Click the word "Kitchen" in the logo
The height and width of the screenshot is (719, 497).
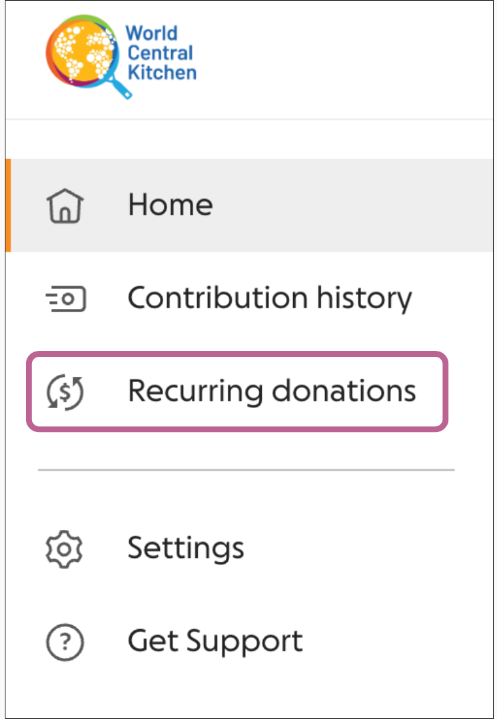162,73
